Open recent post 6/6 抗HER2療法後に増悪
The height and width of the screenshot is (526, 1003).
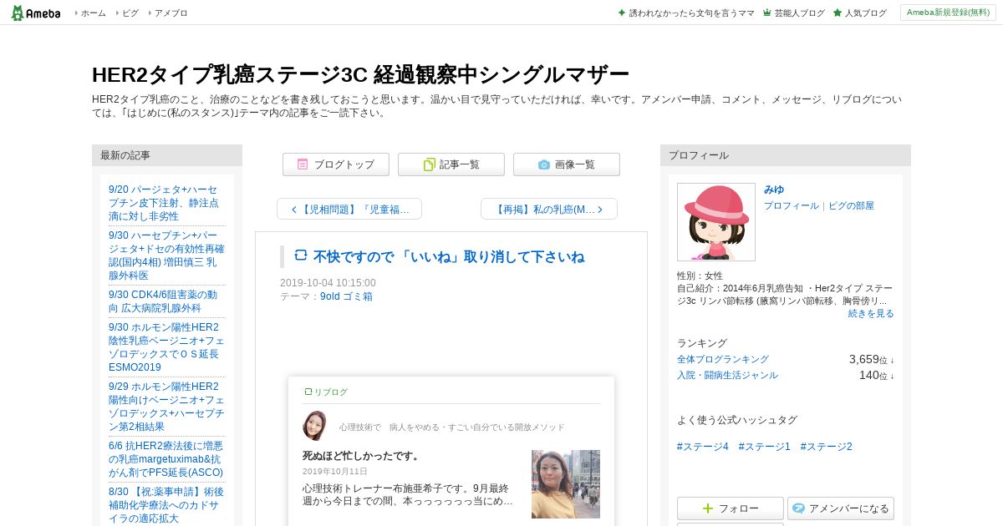pyautogui.click(x=165, y=459)
